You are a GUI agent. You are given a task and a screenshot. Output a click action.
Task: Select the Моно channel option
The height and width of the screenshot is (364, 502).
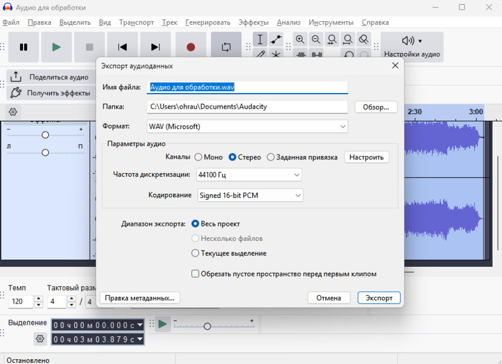click(198, 157)
